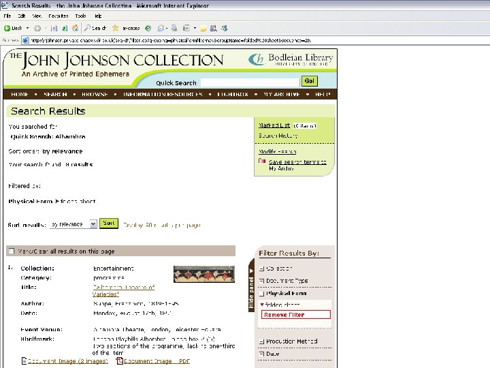Click the Remove Filter button
Image resolution: width=490 pixels, height=368 pixels.
pyautogui.click(x=295, y=314)
